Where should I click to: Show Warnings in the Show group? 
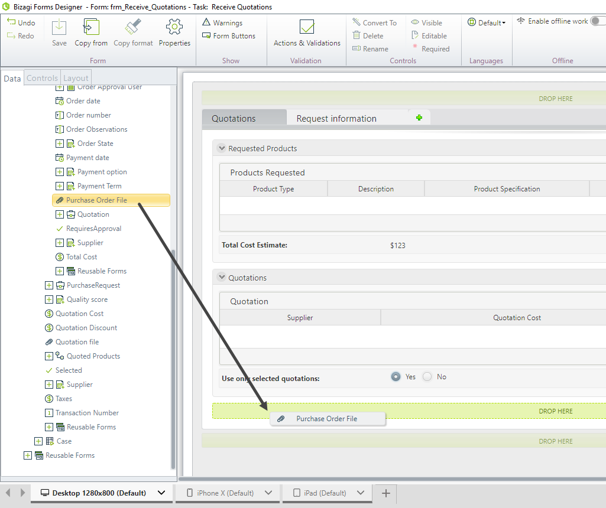pyautogui.click(x=223, y=23)
